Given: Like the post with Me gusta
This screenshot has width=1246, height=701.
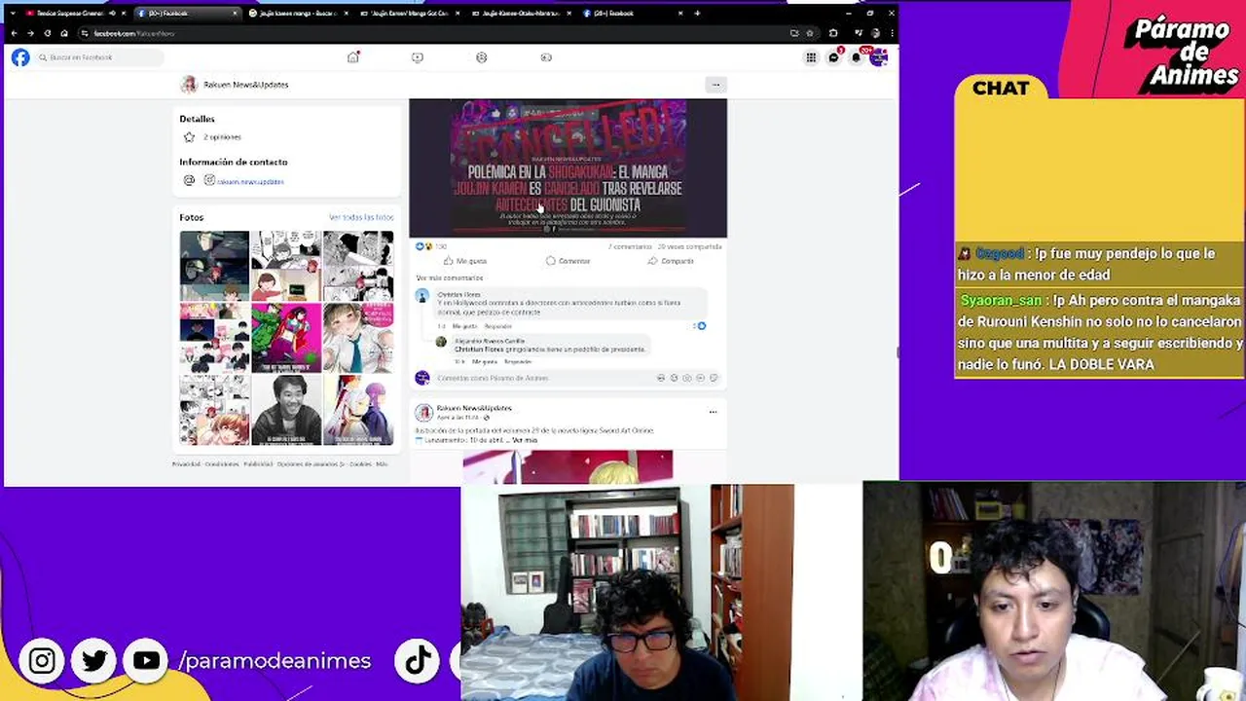Looking at the screenshot, I should [x=465, y=261].
